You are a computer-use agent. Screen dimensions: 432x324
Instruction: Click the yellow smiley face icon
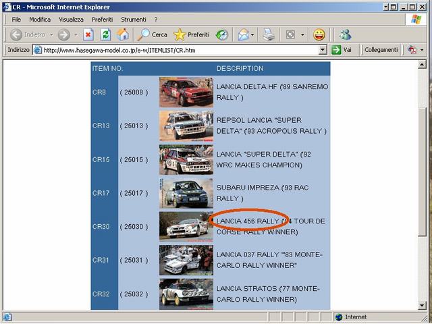[x=319, y=34]
